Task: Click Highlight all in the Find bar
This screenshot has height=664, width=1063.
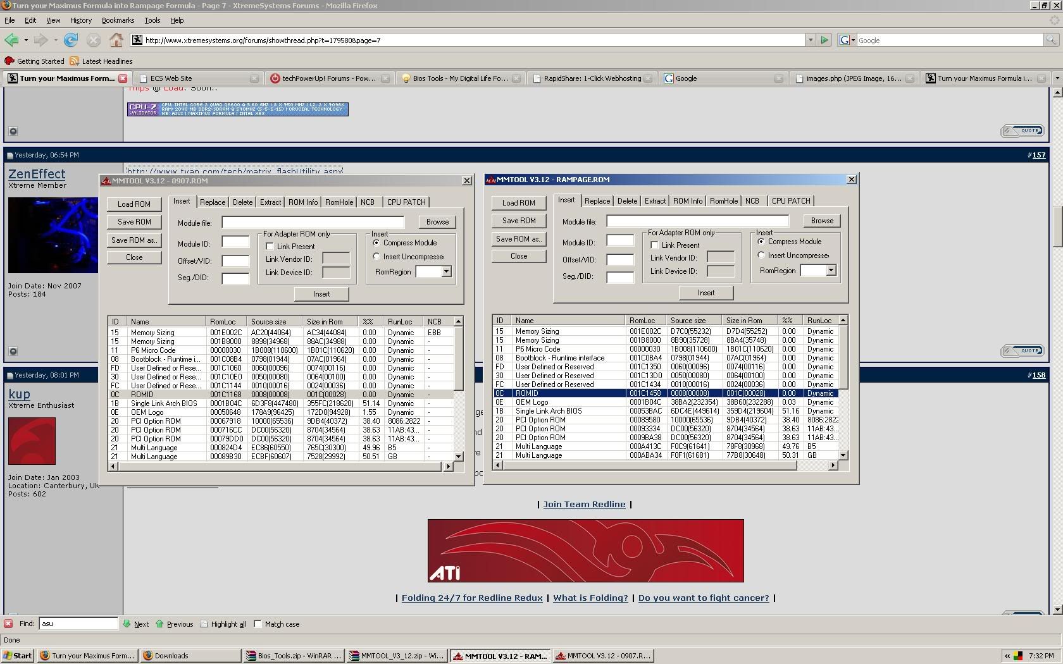Action: pos(223,624)
